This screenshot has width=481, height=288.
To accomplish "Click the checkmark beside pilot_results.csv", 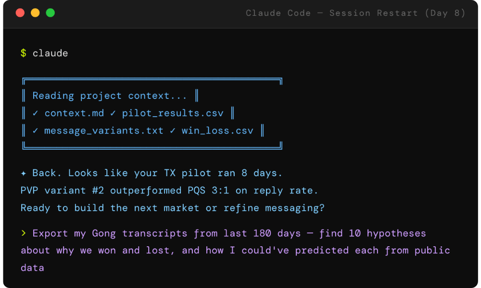I will (x=113, y=113).
